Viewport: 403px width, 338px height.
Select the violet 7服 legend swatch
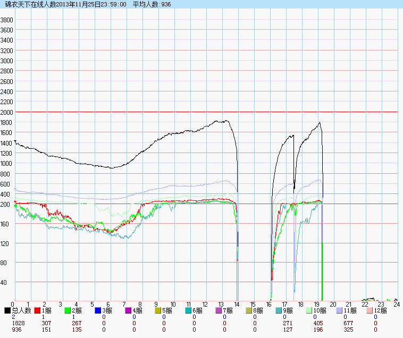coord(219,310)
